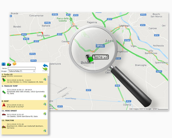Click the timestamp '30/11/2018 16:56:06 - 0 km/h'
Image resolution: width=172 pixels, height=138 pixels.
click(x=19, y=80)
